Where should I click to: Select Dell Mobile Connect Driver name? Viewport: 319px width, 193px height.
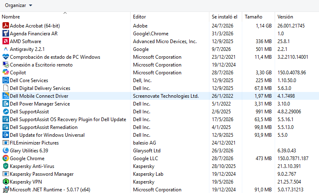[x=39, y=96]
